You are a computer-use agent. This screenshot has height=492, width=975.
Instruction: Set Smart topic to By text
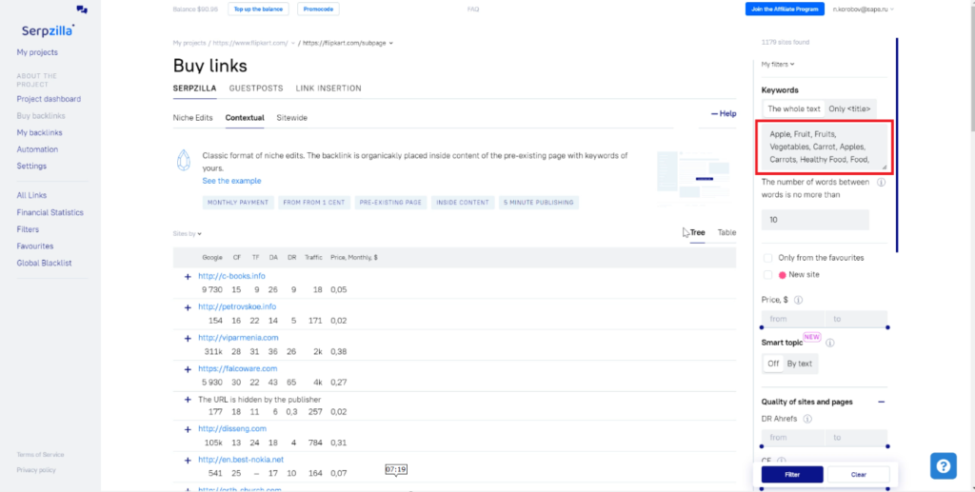coord(800,364)
